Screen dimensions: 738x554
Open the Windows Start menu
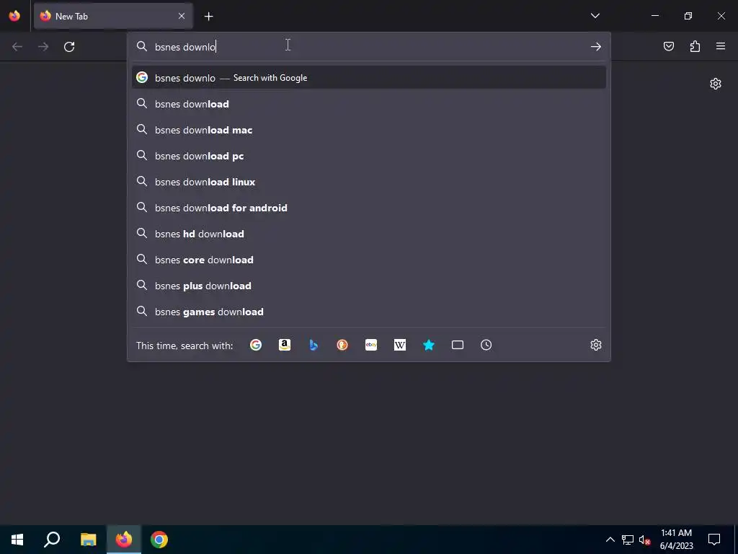[x=17, y=540]
